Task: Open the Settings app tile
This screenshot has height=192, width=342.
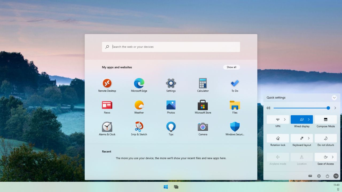Action: point(171,85)
